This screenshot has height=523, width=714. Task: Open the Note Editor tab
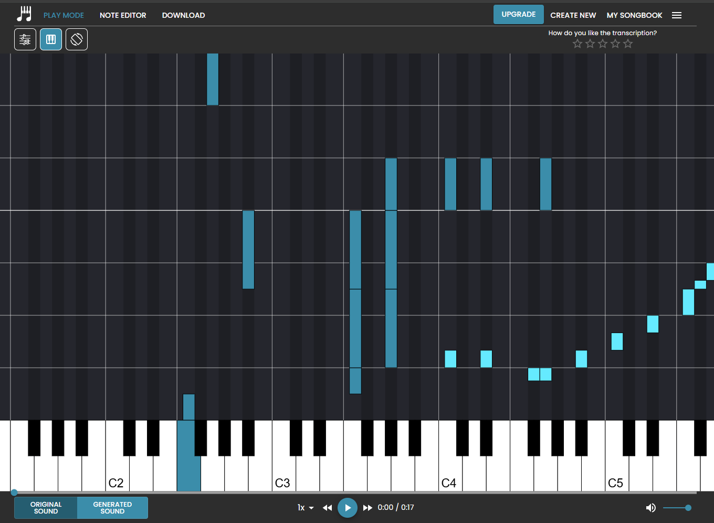tap(123, 15)
